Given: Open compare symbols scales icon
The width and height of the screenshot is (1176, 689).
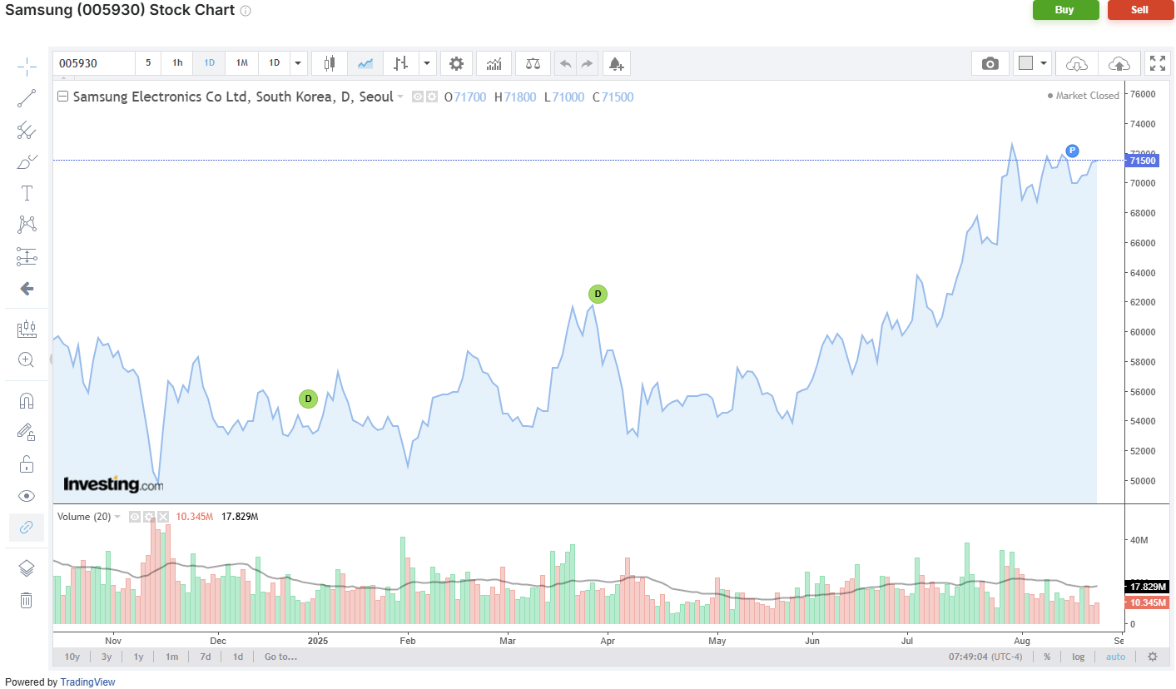Looking at the screenshot, I should pyautogui.click(x=533, y=63).
